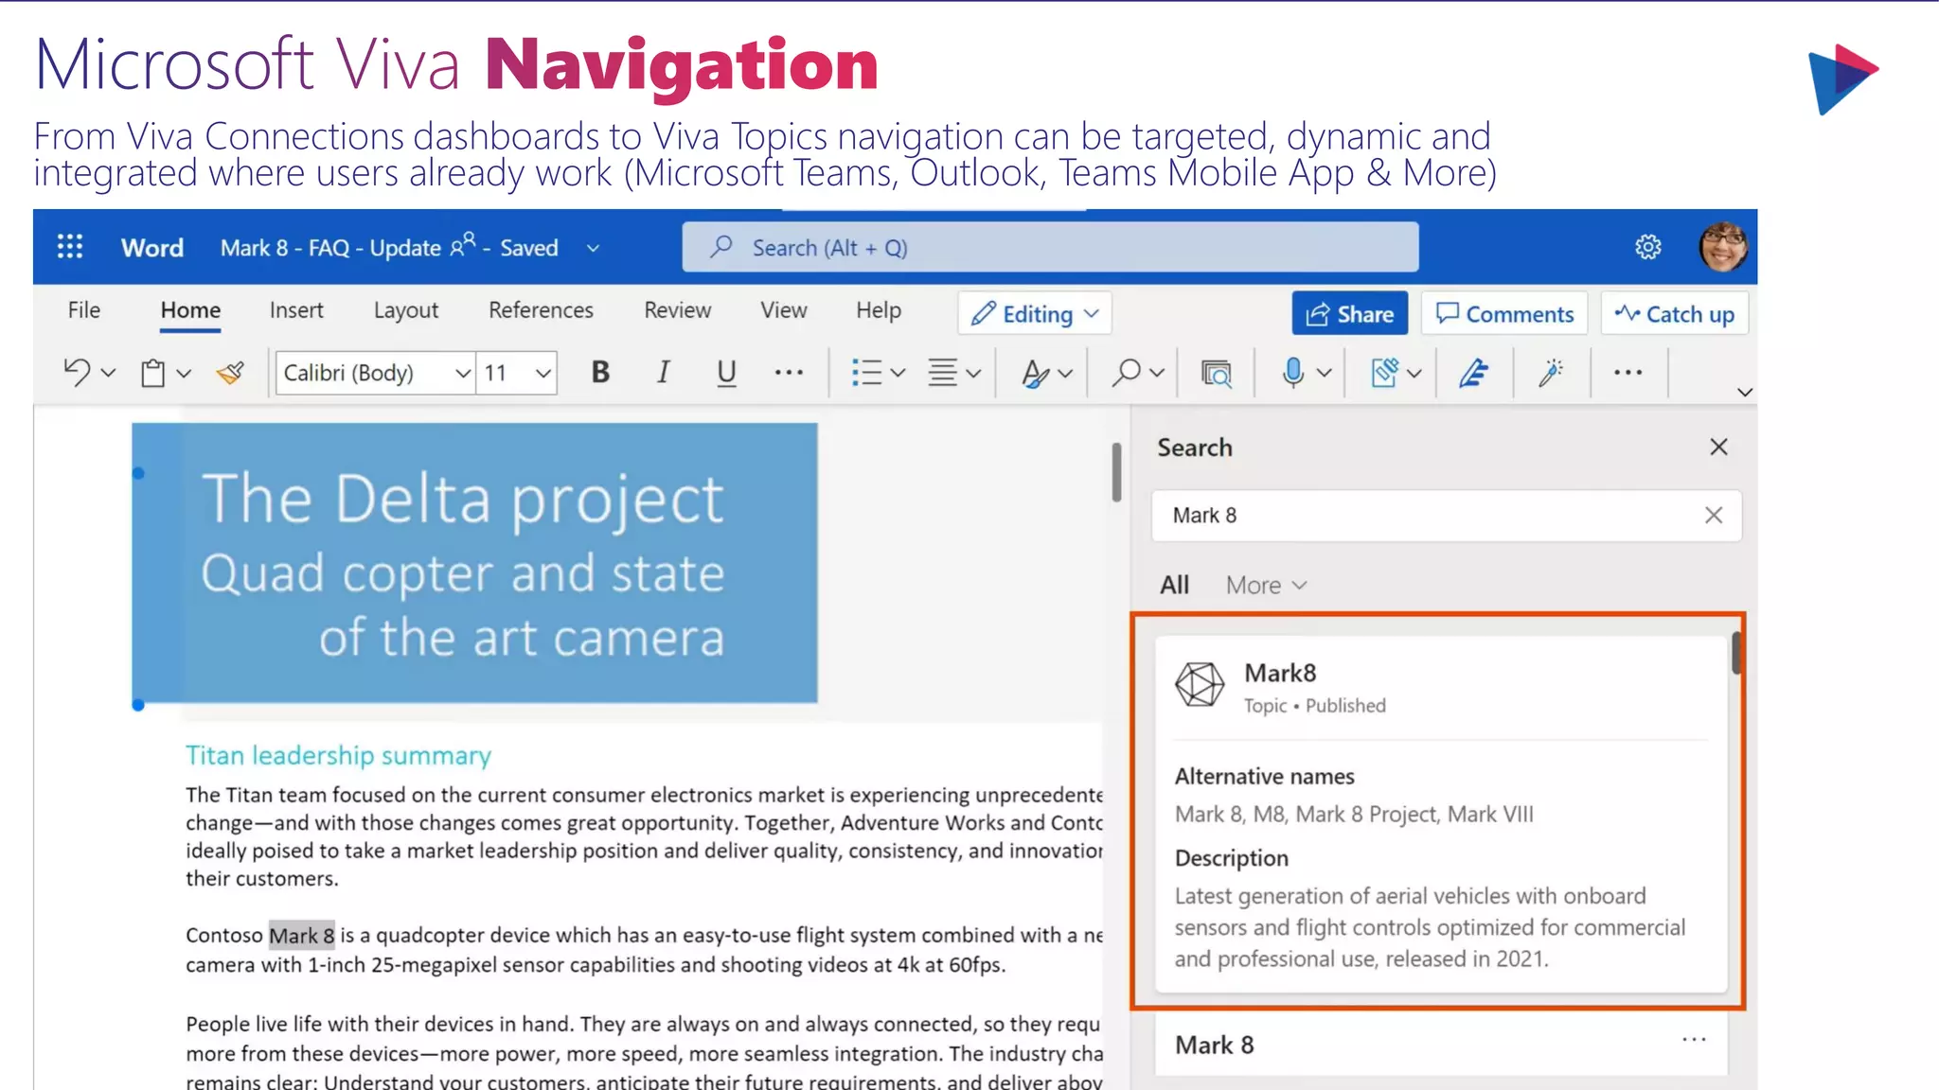
Task: Switch to the Review tab
Action: [x=677, y=309]
